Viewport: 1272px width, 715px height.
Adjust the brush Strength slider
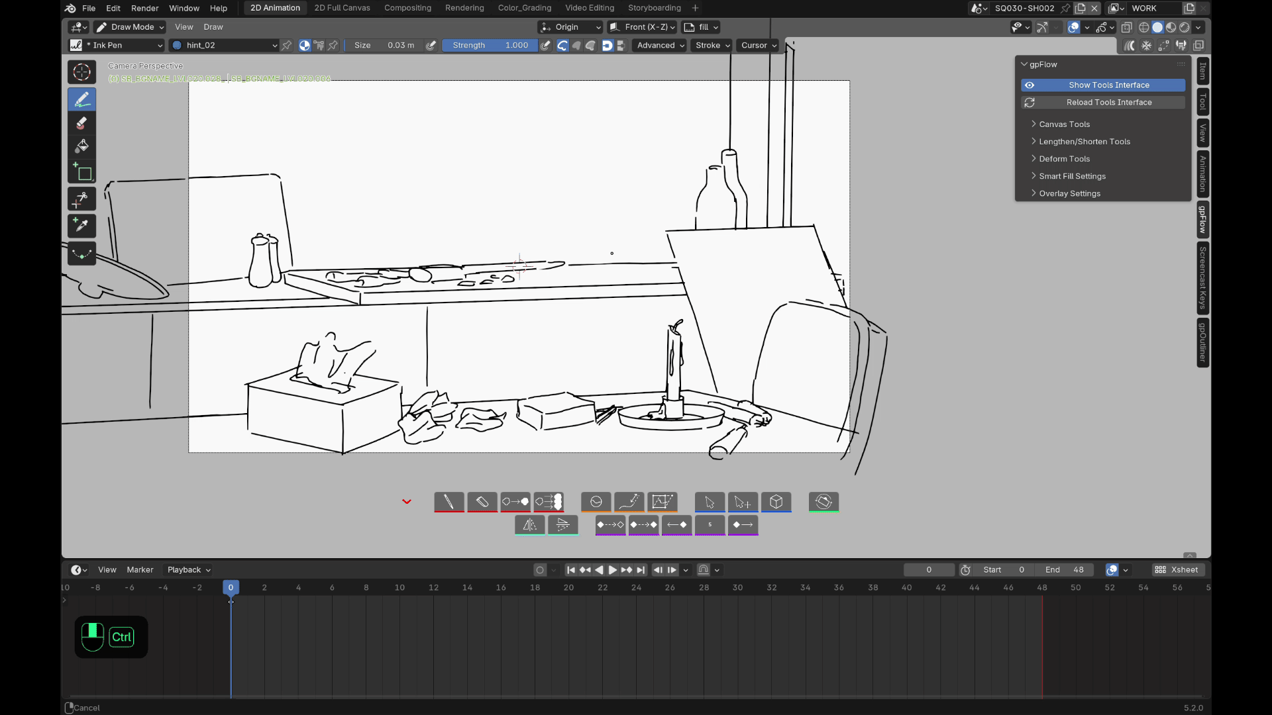pyautogui.click(x=490, y=46)
